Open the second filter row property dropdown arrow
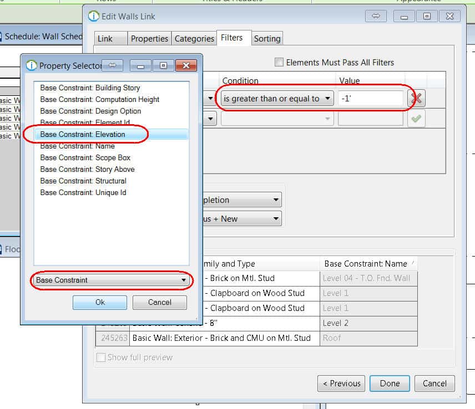The height and width of the screenshot is (409, 475). [210, 118]
